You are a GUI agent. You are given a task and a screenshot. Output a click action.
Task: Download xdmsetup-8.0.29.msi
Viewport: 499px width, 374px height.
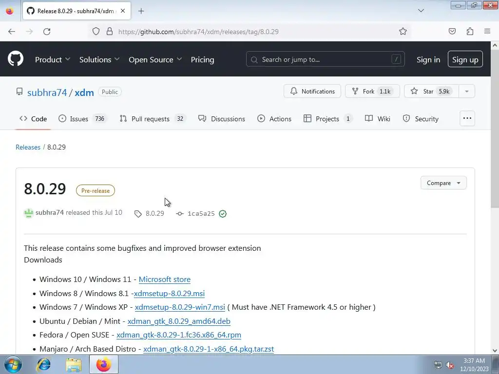tap(169, 293)
